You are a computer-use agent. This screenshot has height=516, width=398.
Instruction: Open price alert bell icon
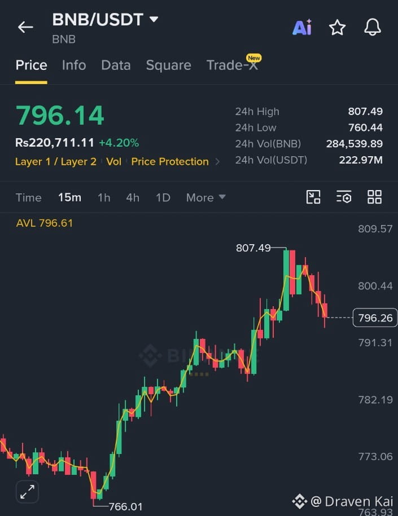(x=373, y=27)
